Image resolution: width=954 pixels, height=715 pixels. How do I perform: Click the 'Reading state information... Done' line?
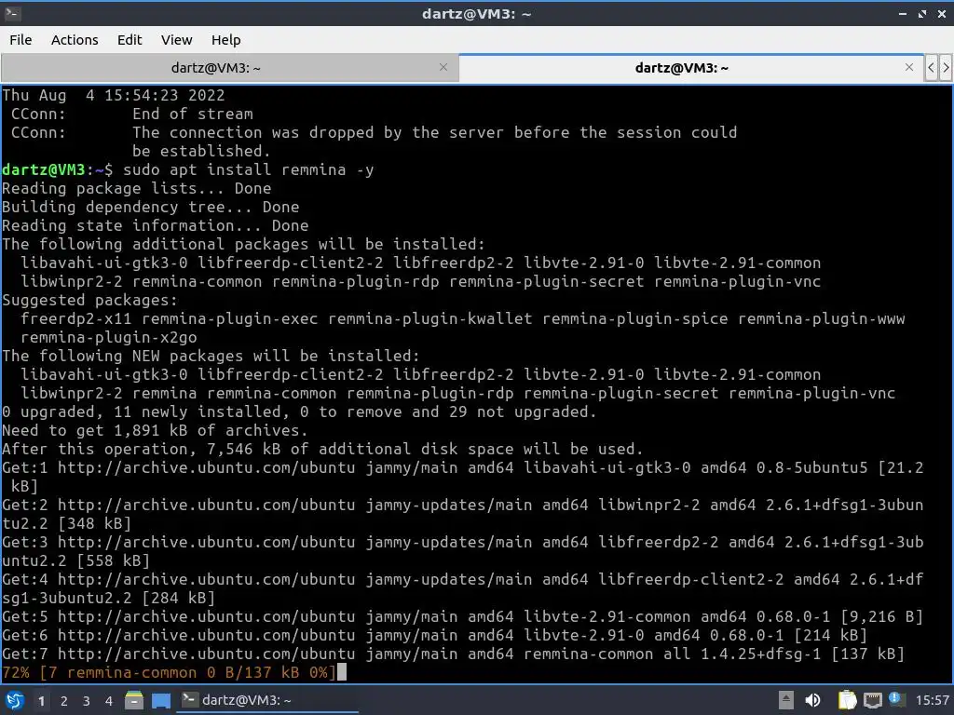[156, 225]
